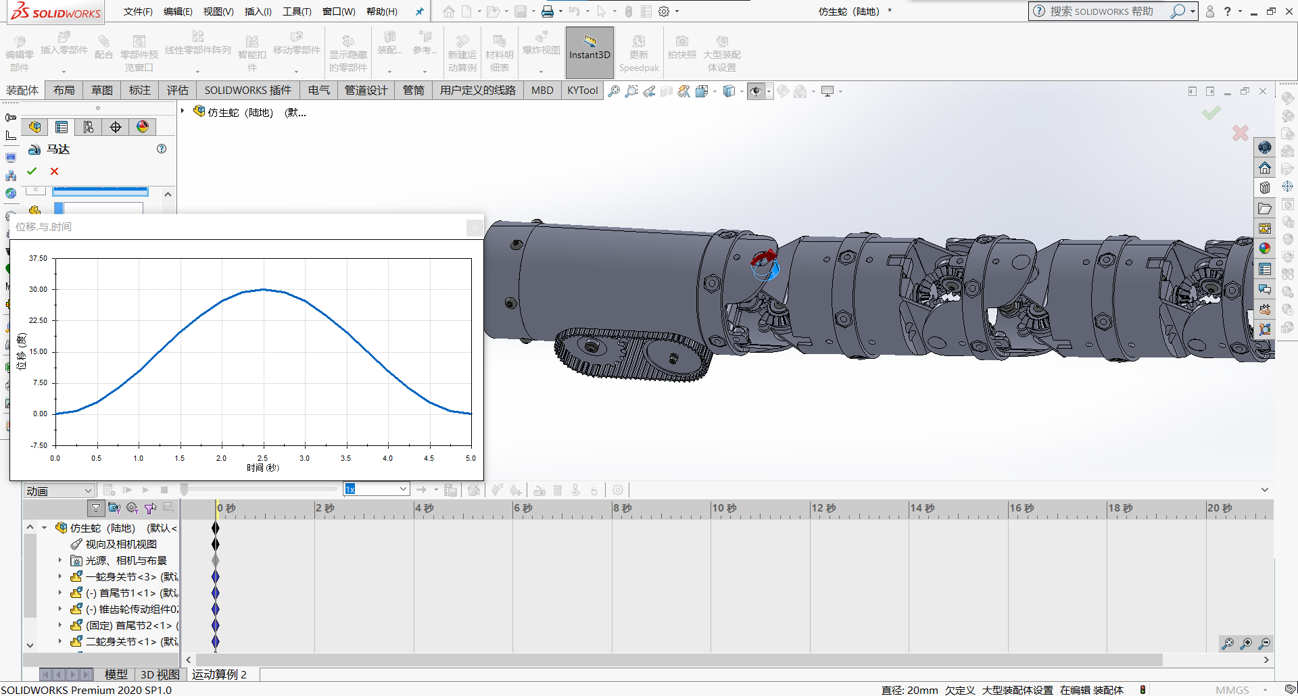1298x696 pixels.
Task: Expand the 一蛇身关节<3> tree item
Action: tap(59, 576)
